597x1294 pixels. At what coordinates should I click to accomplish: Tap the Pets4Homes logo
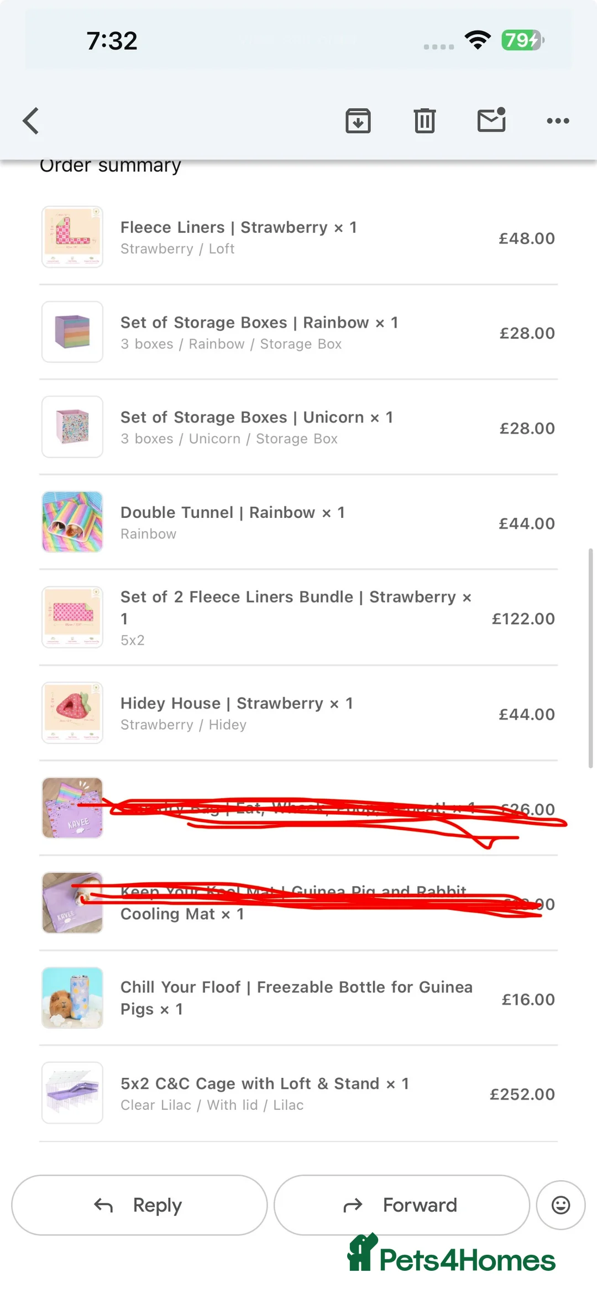pyautogui.click(x=452, y=1256)
